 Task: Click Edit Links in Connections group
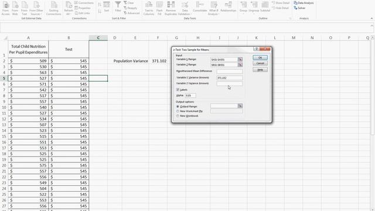pos(82,13)
